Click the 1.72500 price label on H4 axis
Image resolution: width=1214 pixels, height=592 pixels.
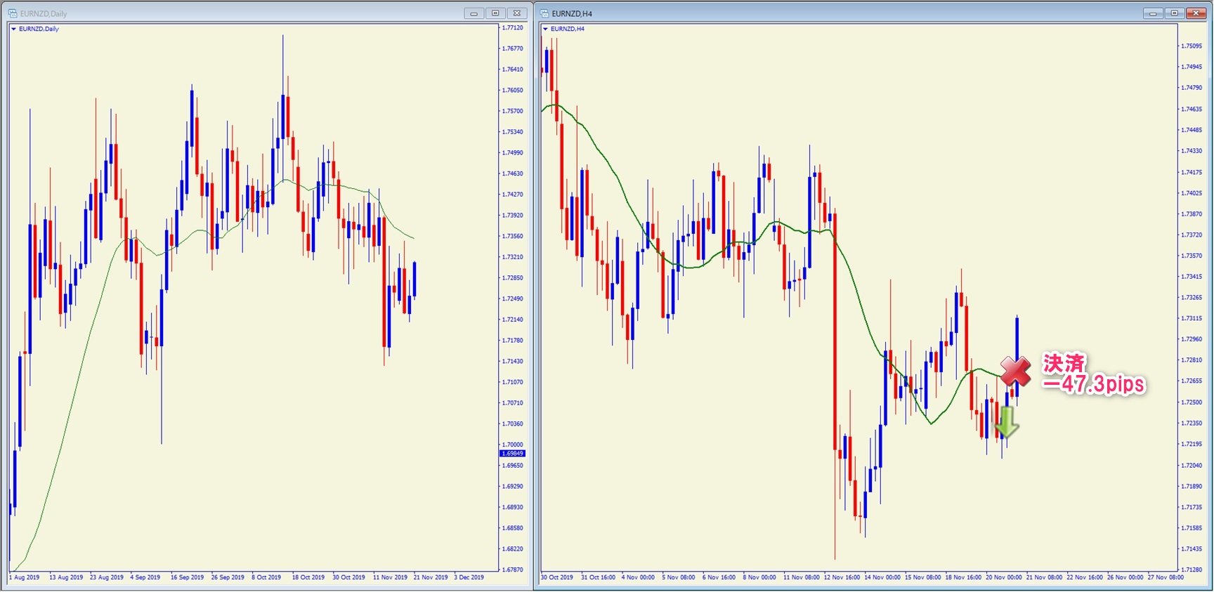point(1192,402)
